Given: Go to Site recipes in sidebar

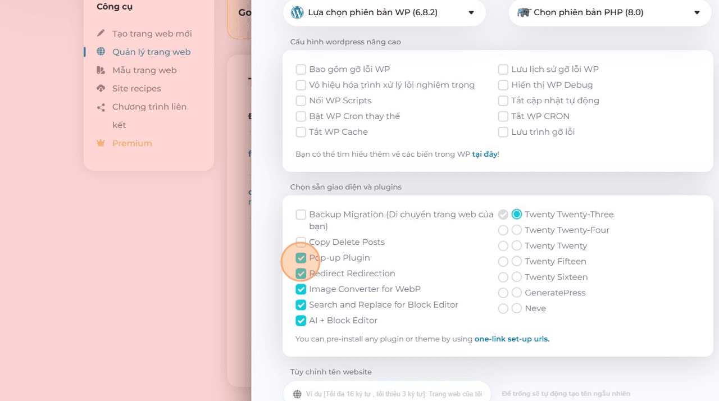Looking at the screenshot, I should [x=136, y=88].
